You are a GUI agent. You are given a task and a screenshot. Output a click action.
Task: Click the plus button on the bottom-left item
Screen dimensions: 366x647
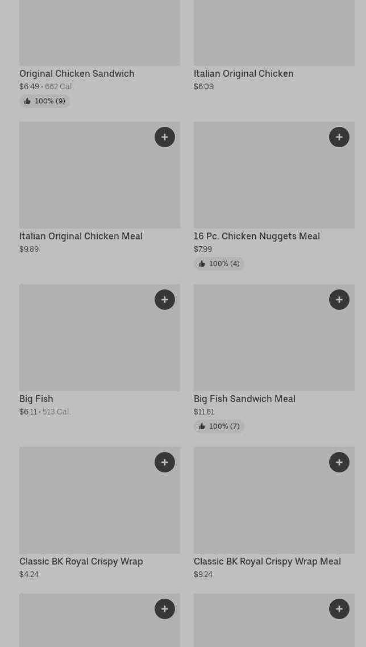165,609
